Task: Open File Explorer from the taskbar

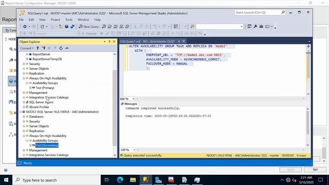Action: pos(133,180)
